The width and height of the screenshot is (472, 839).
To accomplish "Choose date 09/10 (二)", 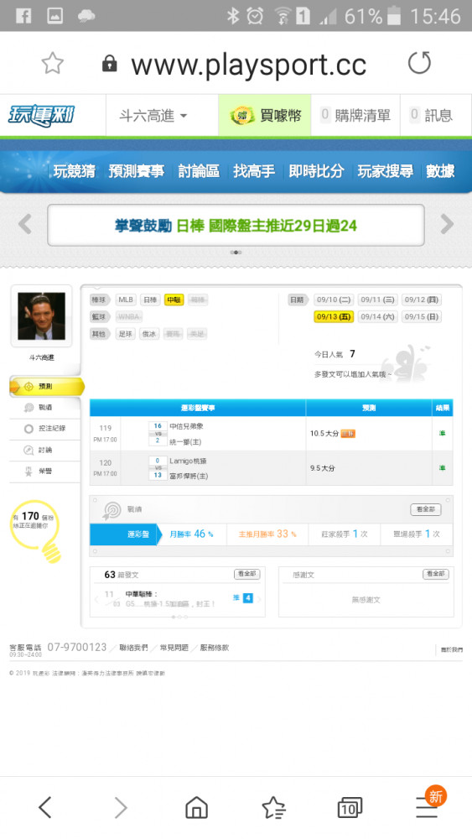I will click(334, 300).
